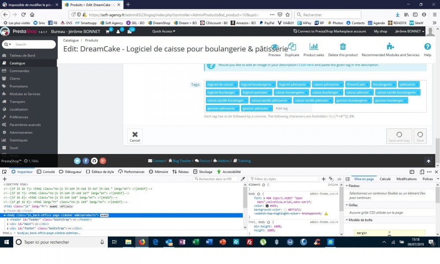Click the color #555 swatch
Screen dimensions: 440x264
pyautogui.click(x=267, y=205)
